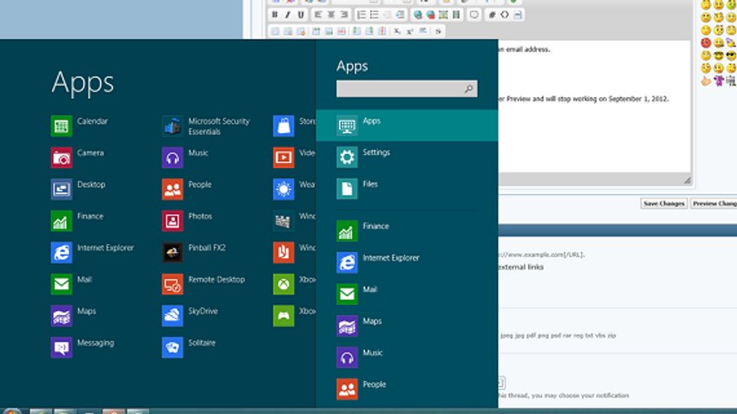Launch the Solitaire app
The height and width of the screenshot is (414, 737).
coord(189,347)
